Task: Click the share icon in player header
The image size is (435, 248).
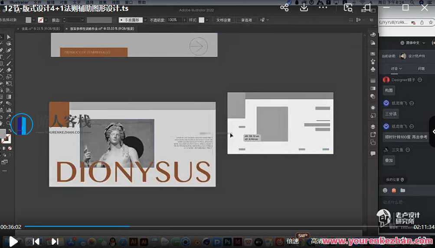Action: (x=285, y=7)
